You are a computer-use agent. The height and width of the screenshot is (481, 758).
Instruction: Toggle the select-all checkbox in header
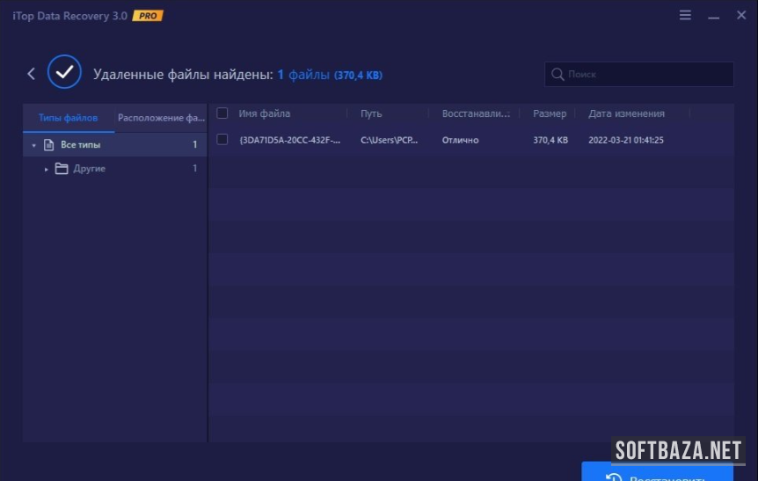coord(222,113)
